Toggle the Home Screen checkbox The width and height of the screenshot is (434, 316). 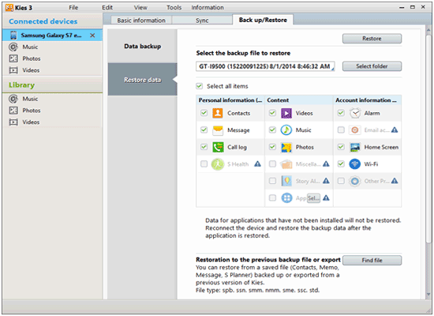click(x=341, y=147)
